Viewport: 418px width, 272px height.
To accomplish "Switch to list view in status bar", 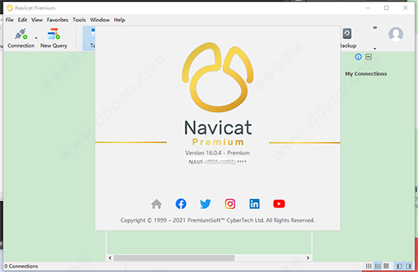I will [x=378, y=266].
